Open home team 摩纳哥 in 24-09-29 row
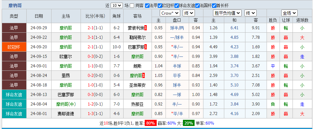 (x=66, y=28)
